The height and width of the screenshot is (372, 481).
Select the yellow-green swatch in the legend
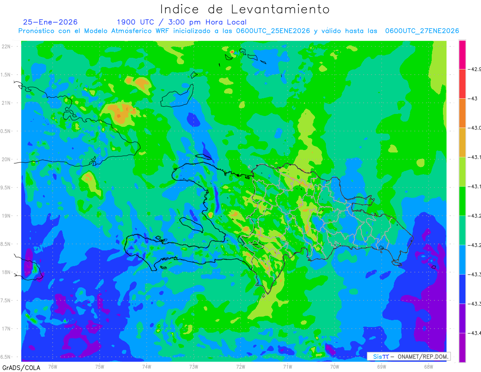462,172
